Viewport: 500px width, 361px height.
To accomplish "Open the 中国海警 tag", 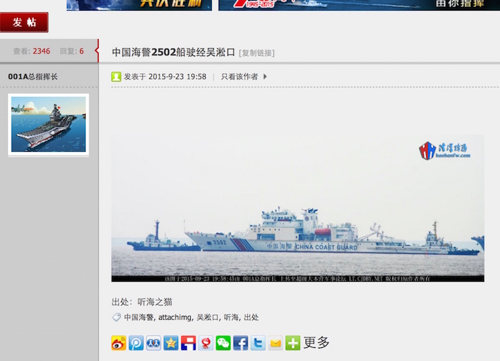I will pos(139,317).
